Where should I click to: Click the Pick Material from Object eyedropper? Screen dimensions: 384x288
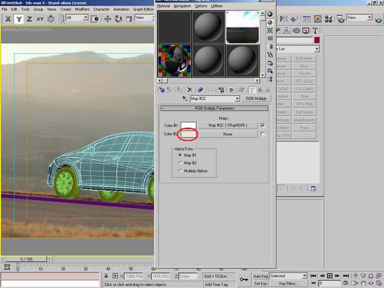(x=184, y=99)
